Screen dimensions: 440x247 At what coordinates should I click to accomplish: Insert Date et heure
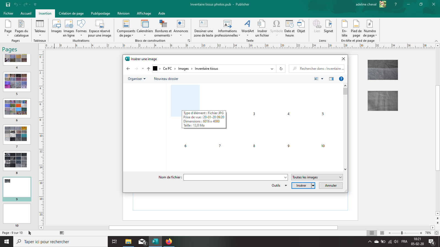click(289, 28)
